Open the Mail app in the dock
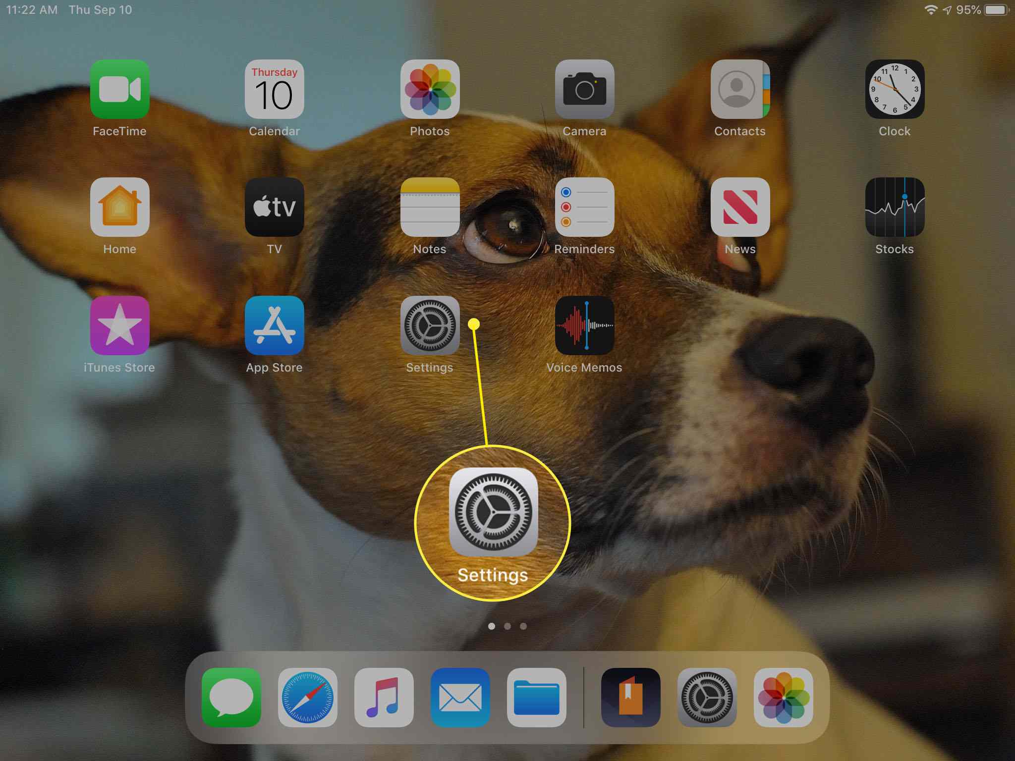Screen dimensions: 1015x761 [460, 698]
